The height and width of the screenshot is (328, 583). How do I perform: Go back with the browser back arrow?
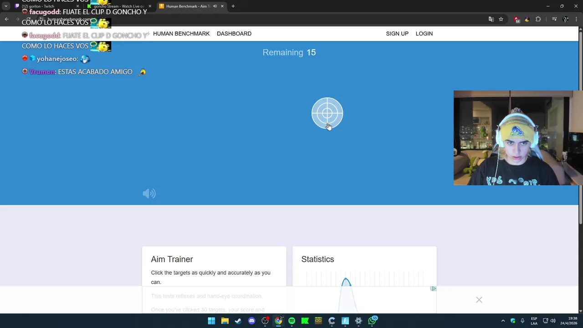coord(6,19)
